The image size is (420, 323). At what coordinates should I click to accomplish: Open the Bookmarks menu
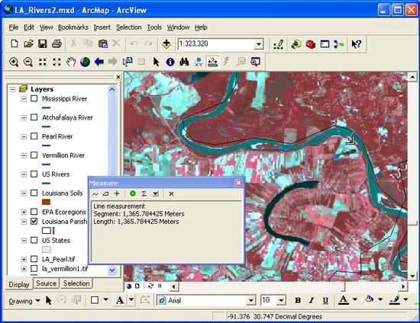73,27
